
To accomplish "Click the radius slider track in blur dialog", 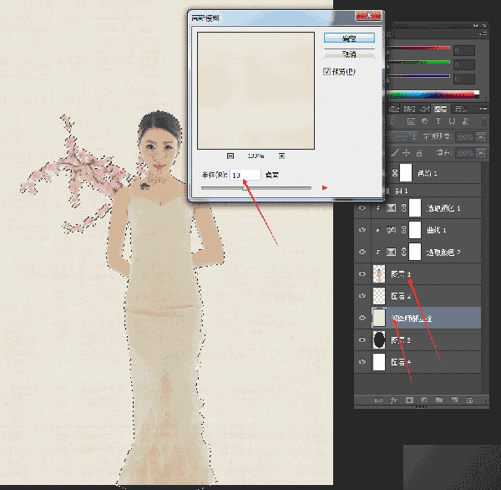I will pos(256,188).
